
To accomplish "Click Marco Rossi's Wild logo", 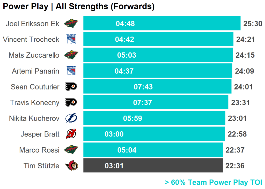I will coord(71,150).
